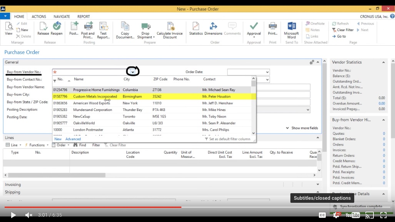
Task: Collapse the General FastTab
Action: [x=317, y=61]
